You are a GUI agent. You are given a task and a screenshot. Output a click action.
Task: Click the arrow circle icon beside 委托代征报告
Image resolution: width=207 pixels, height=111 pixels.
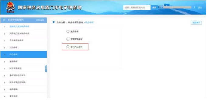pos(68,47)
